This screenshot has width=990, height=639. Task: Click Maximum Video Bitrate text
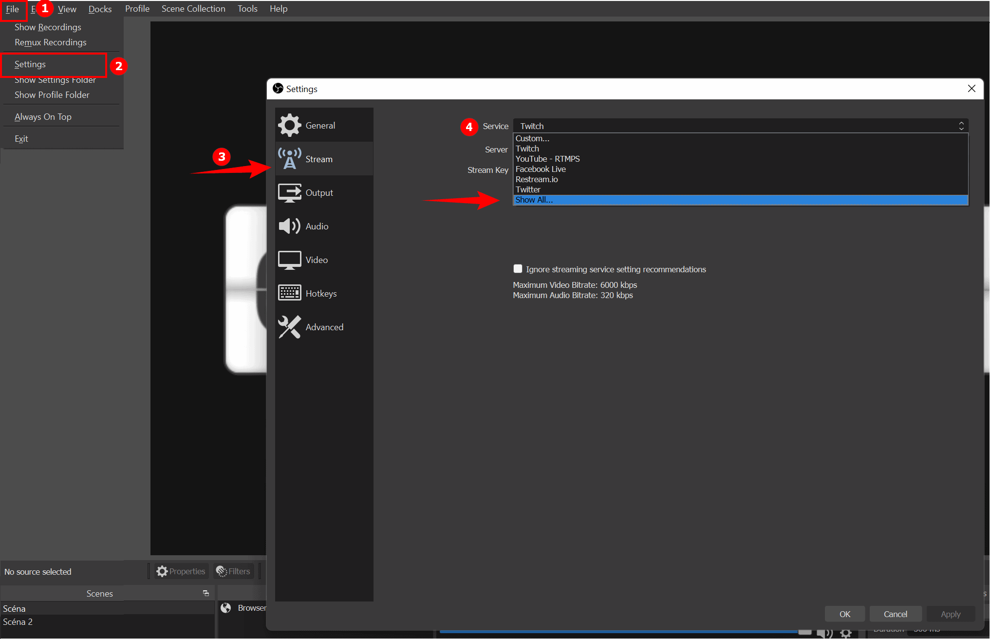coord(575,285)
